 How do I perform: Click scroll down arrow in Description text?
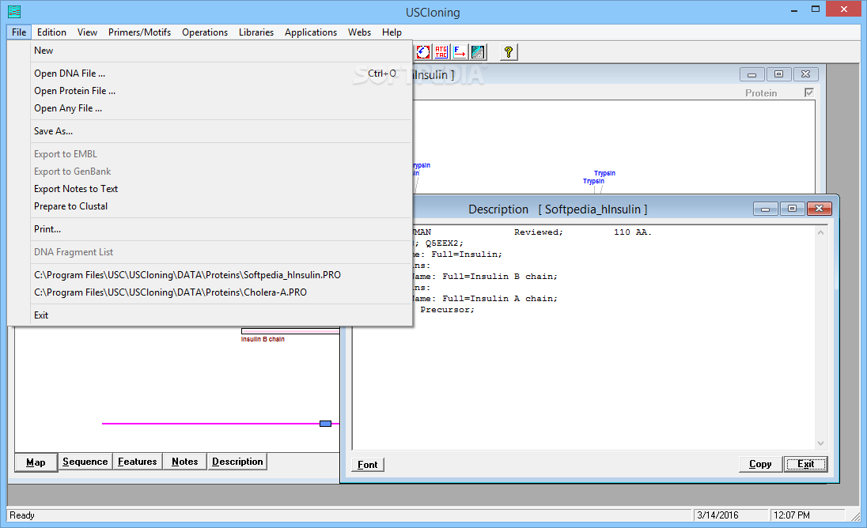click(820, 443)
